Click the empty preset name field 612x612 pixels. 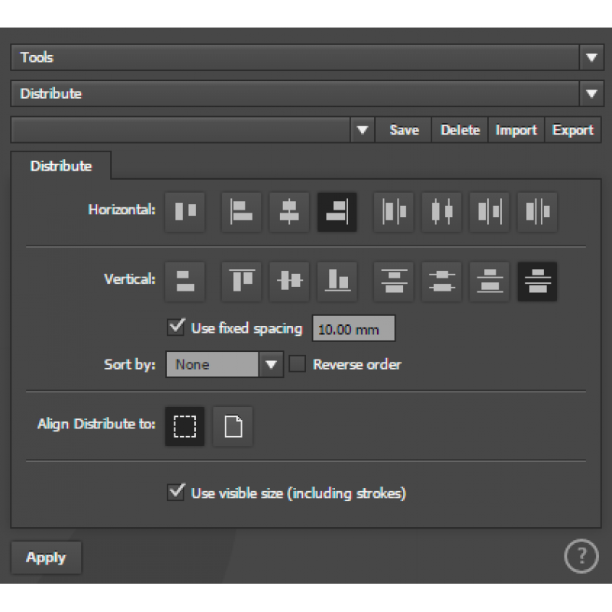click(181, 129)
